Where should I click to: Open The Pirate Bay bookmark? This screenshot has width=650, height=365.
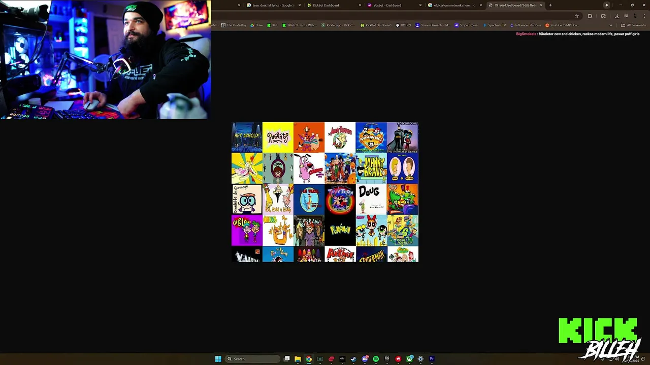tap(234, 25)
